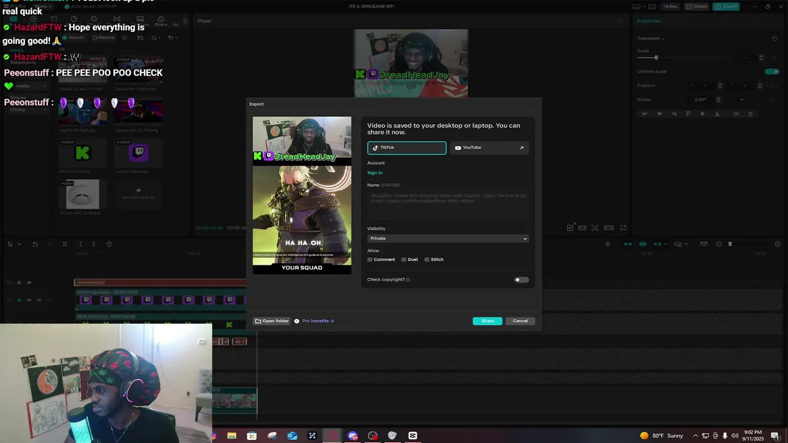Open the sort dropdown in media panel
This screenshot has height=443, width=788.
[156, 38]
